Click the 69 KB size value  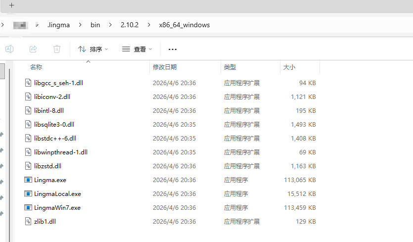307,152
